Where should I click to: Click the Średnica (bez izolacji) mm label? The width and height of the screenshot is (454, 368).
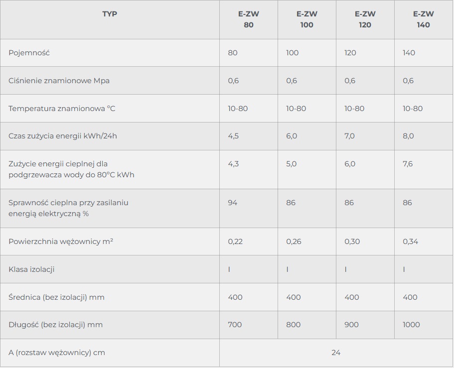[56, 297]
